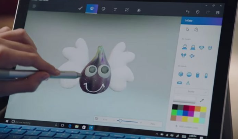Insert the fish 3D model
The height and width of the screenshot is (139, 238).
pyautogui.click(x=192, y=56)
